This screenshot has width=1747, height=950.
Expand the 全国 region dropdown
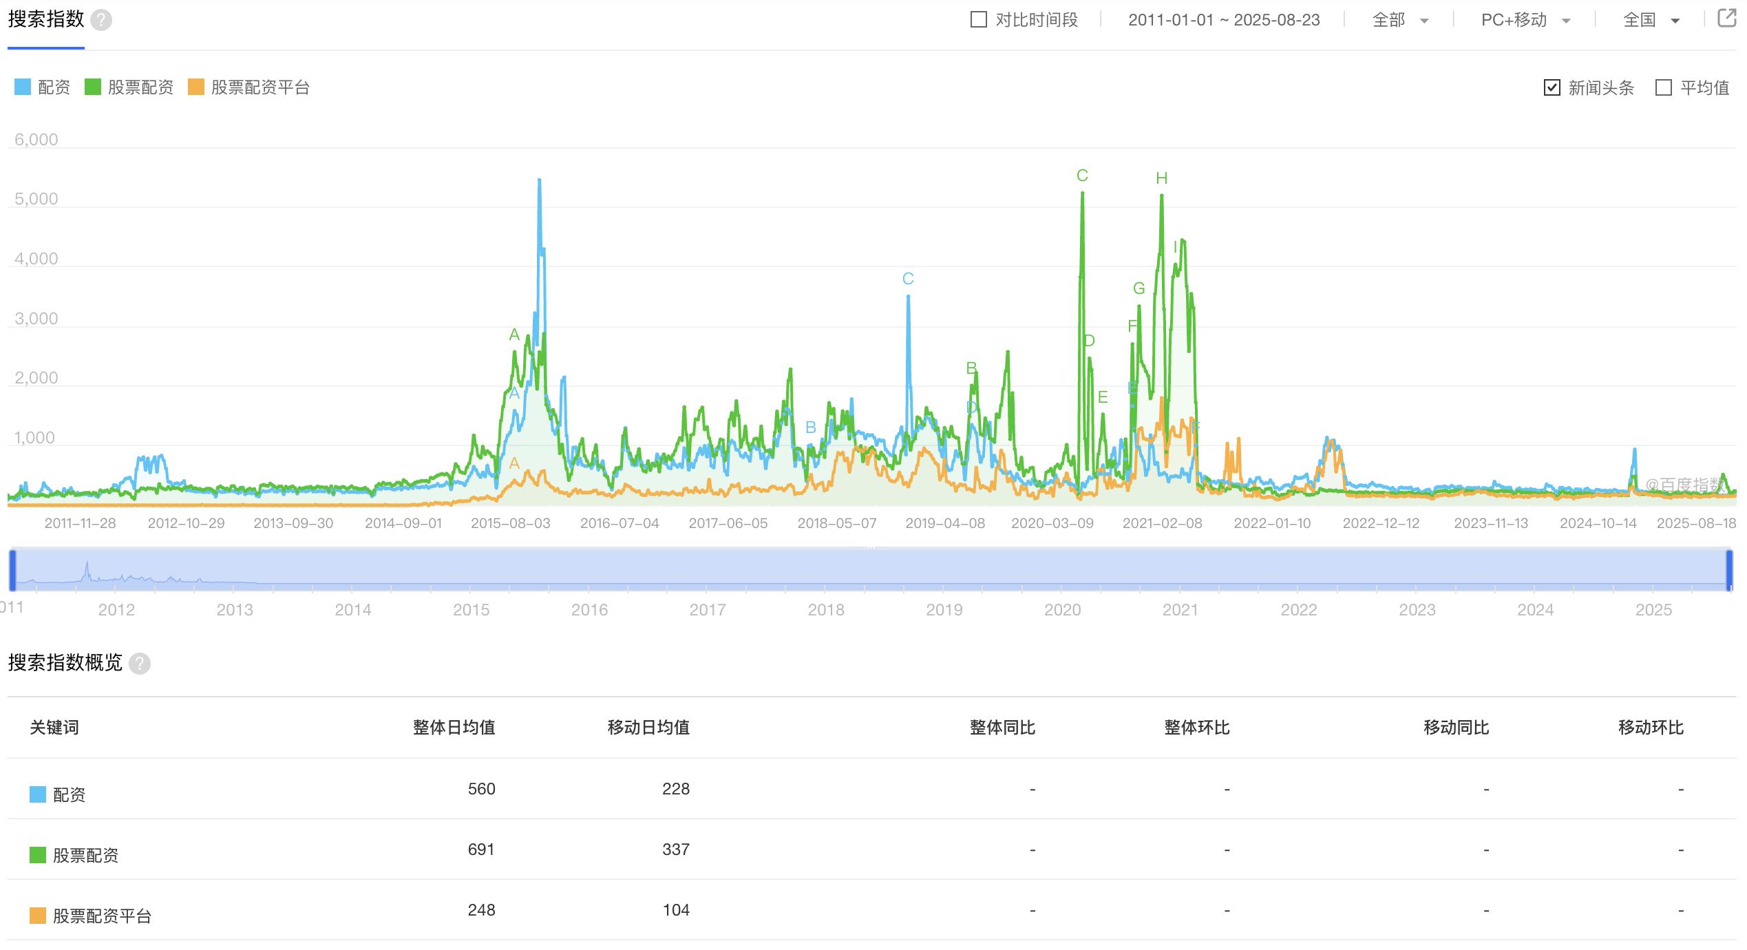(1651, 21)
